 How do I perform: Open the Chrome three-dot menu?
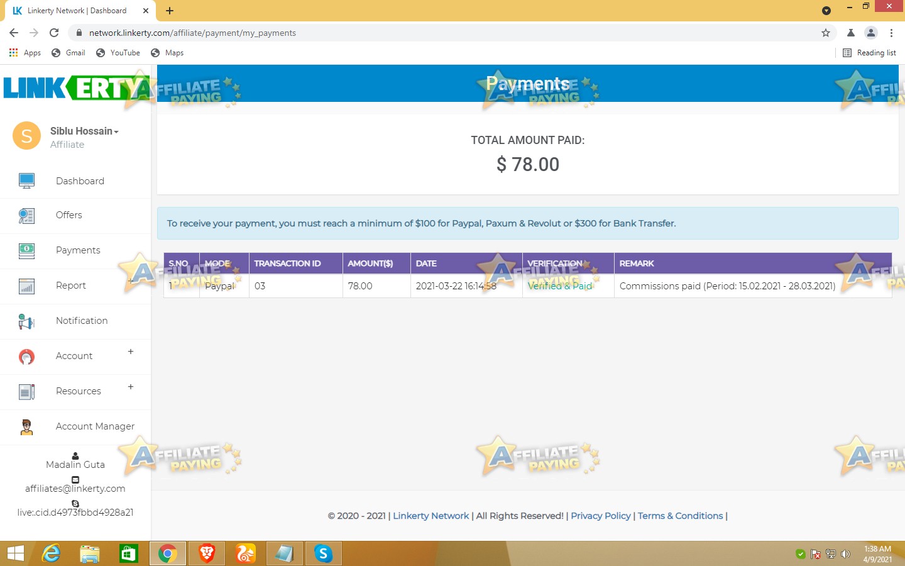891,33
